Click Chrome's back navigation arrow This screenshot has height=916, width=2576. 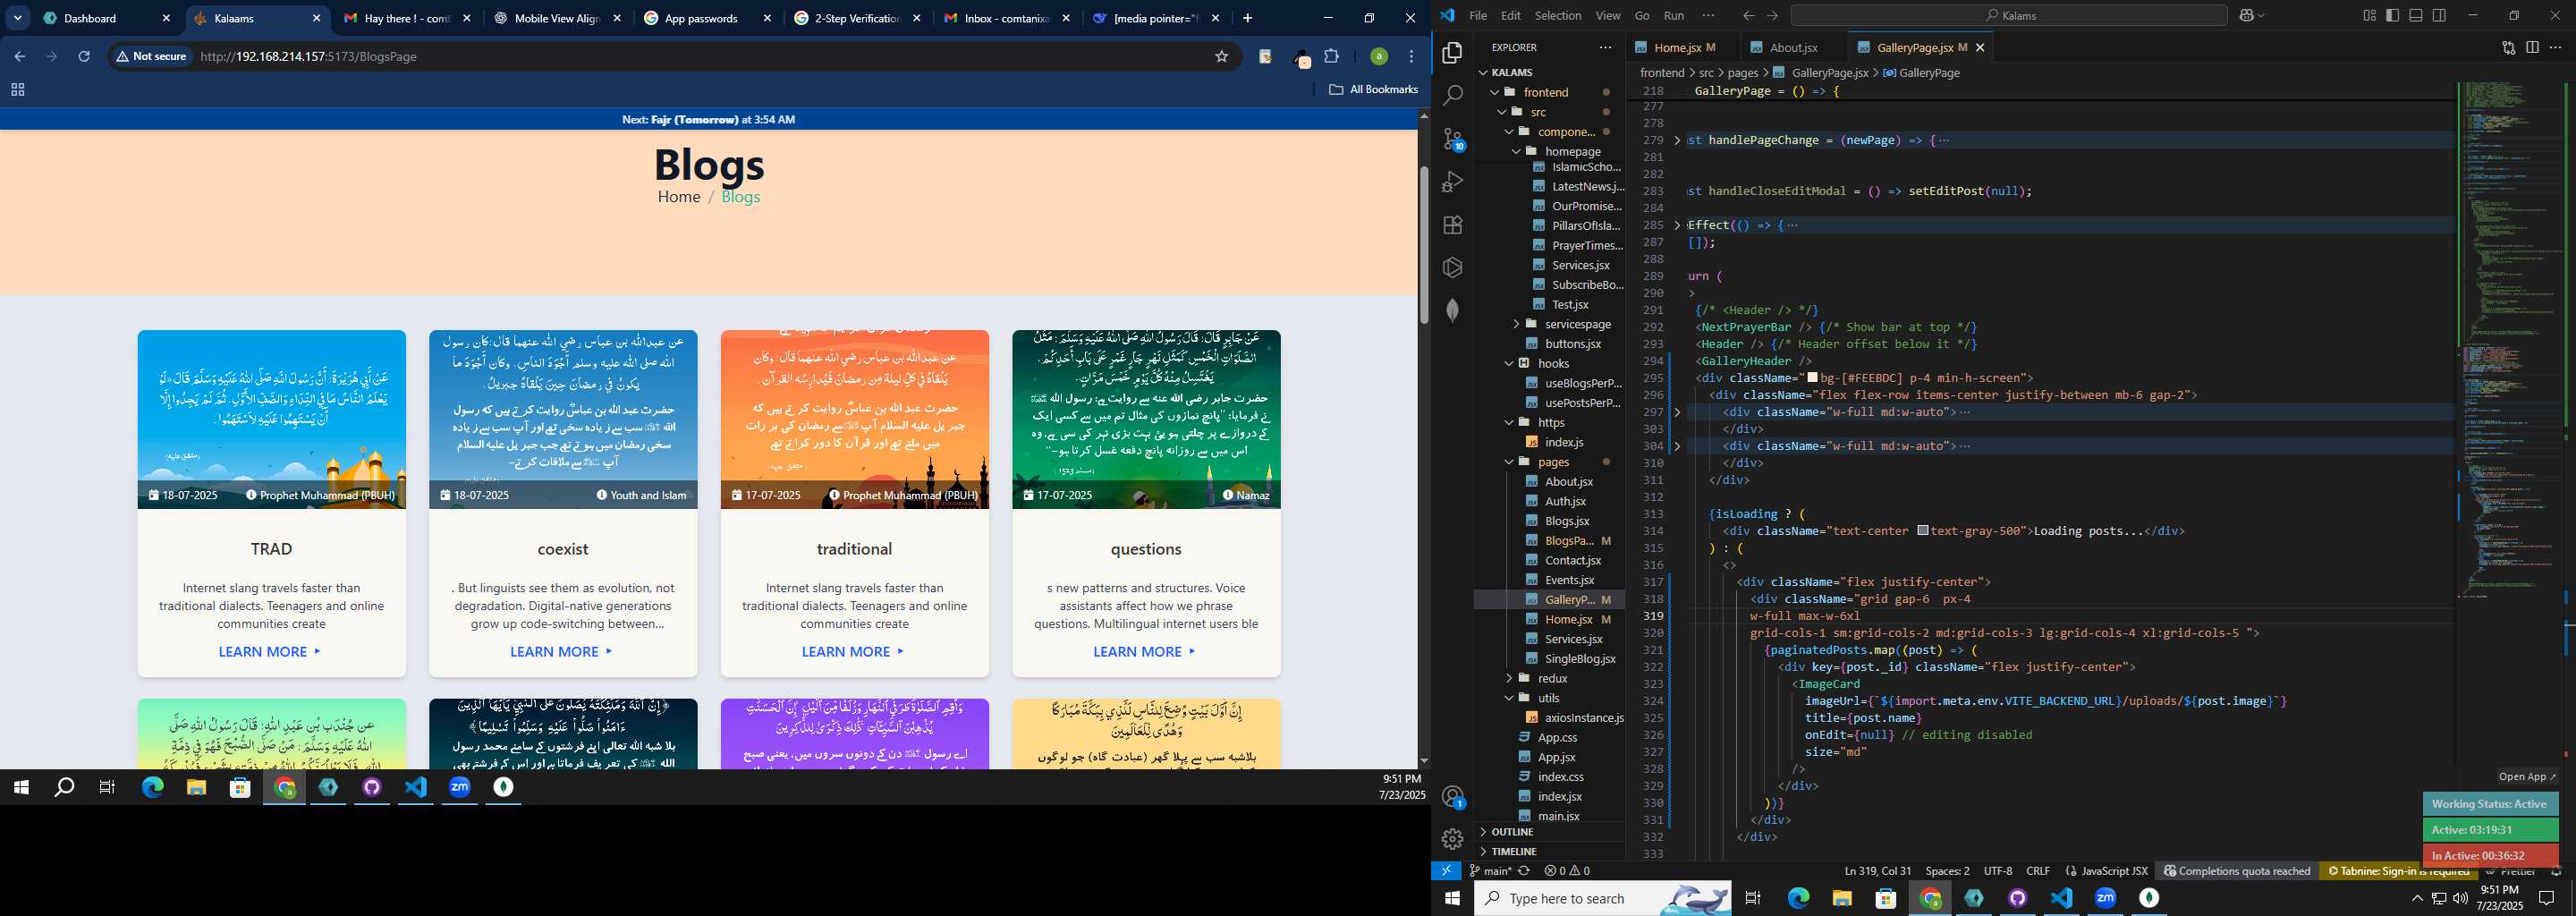pos(19,56)
